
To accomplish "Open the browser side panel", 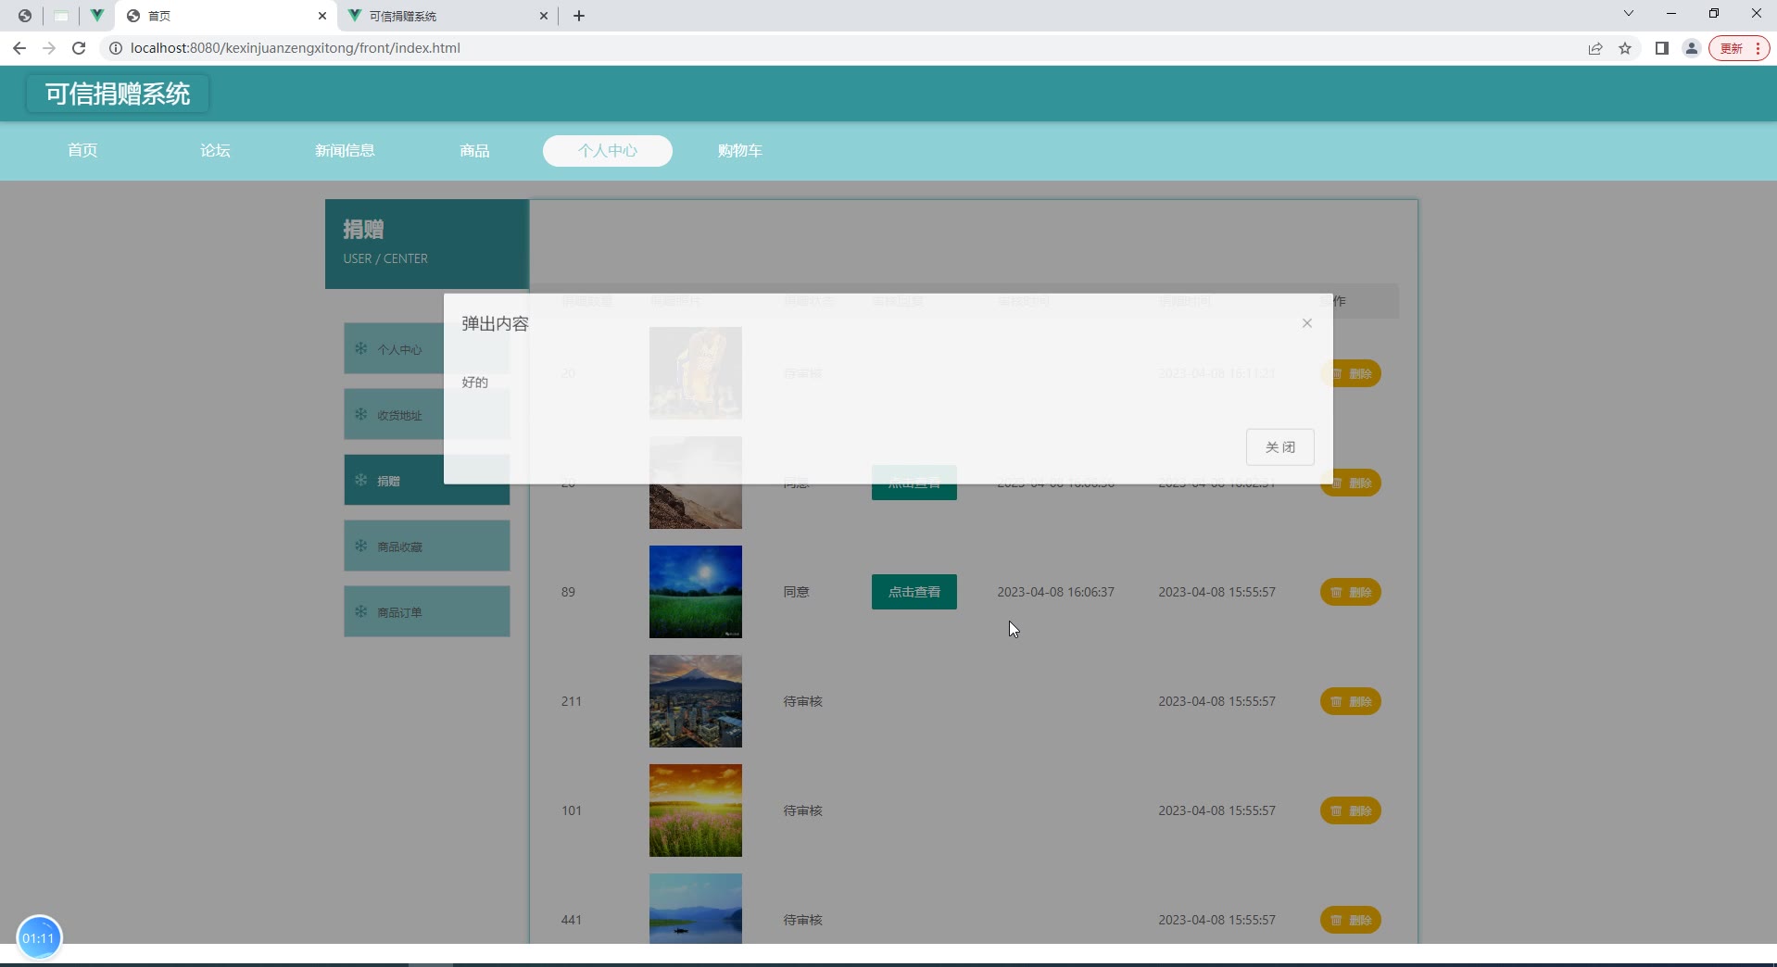I will tap(1661, 48).
